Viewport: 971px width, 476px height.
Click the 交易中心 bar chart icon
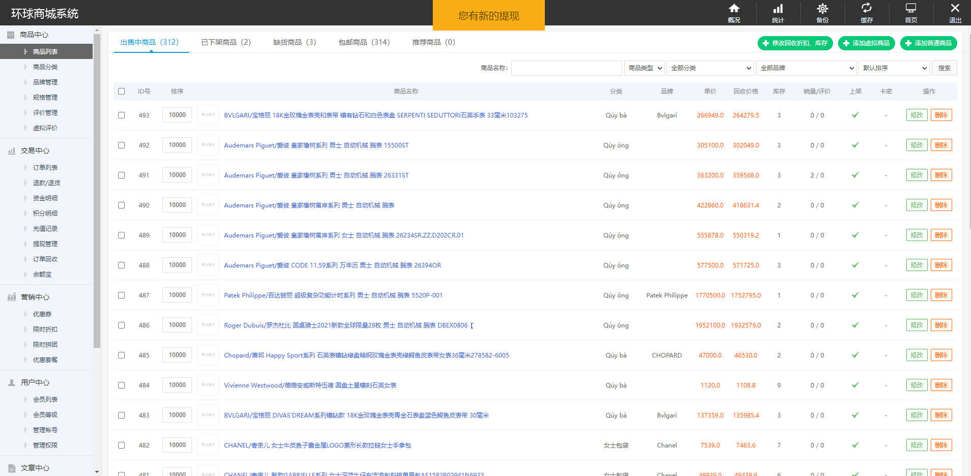11,151
